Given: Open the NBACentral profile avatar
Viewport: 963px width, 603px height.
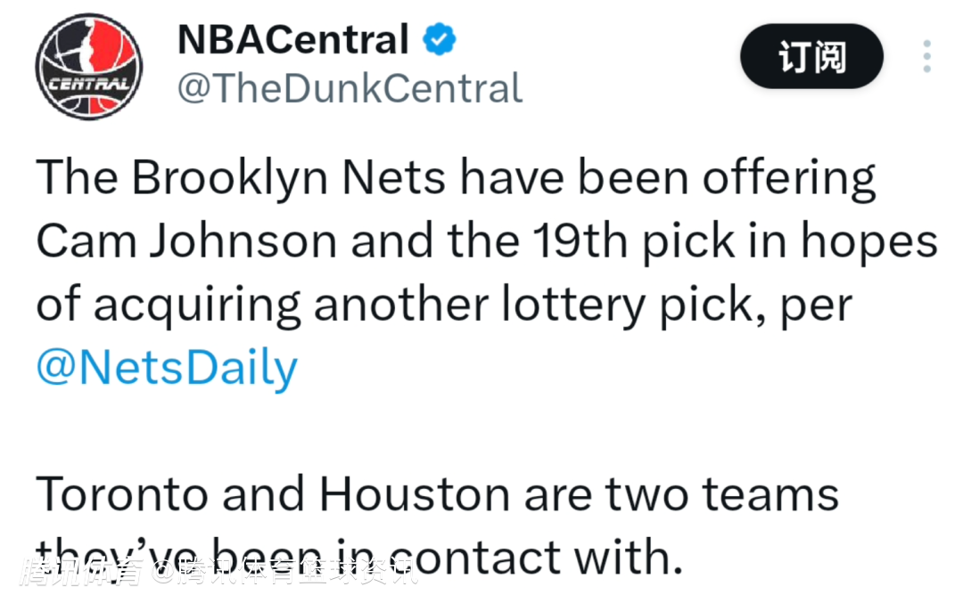Looking at the screenshot, I should (89, 66).
